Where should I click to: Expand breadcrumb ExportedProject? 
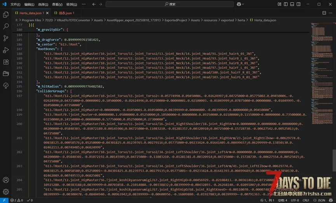[176, 20]
